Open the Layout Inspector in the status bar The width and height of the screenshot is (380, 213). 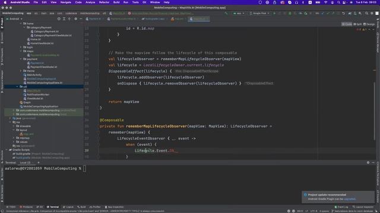tap(363, 207)
